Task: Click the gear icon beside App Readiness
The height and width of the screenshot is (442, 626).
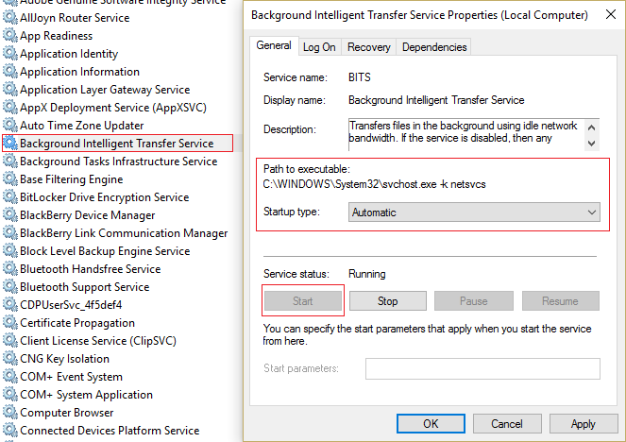Action: 10,36
